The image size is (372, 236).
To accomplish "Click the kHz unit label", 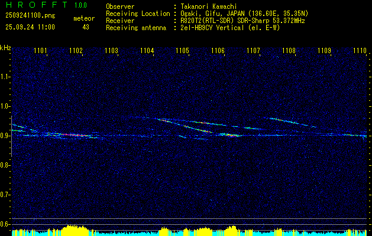I will pyautogui.click(x=5, y=48).
